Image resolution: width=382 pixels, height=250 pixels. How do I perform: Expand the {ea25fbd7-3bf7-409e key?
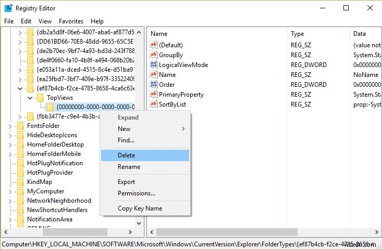(20, 79)
